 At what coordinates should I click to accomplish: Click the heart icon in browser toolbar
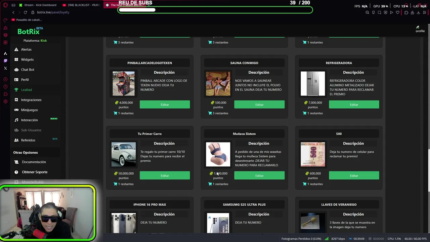click(x=398, y=12)
